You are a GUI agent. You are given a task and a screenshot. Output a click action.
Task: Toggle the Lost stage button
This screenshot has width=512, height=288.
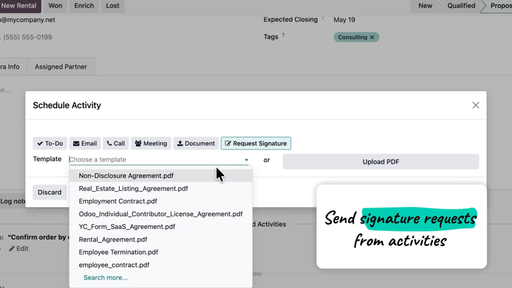(112, 5)
